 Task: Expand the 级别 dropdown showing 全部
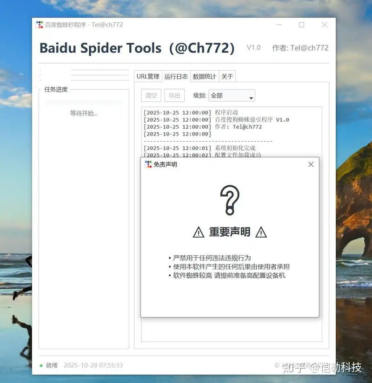coord(232,96)
